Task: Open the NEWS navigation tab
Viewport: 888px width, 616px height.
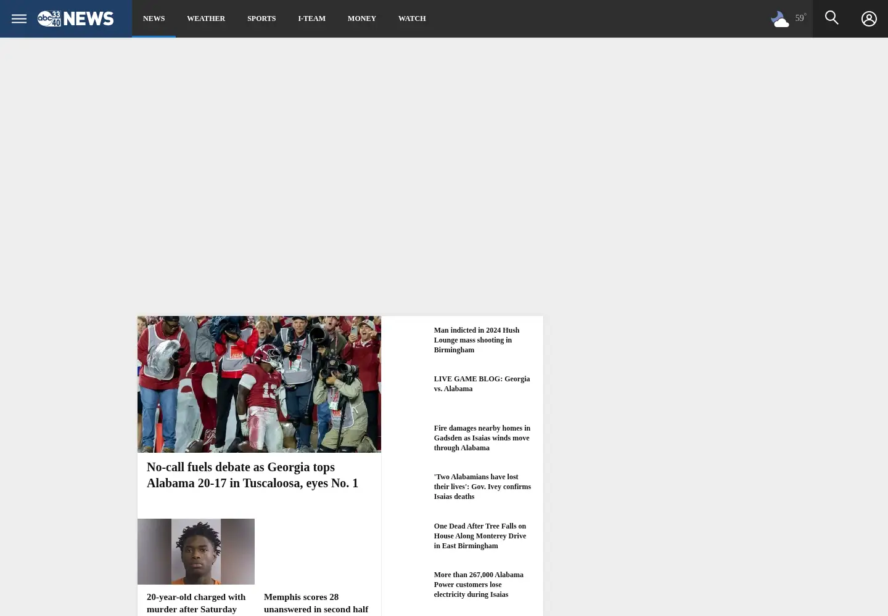Action: pos(154,18)
